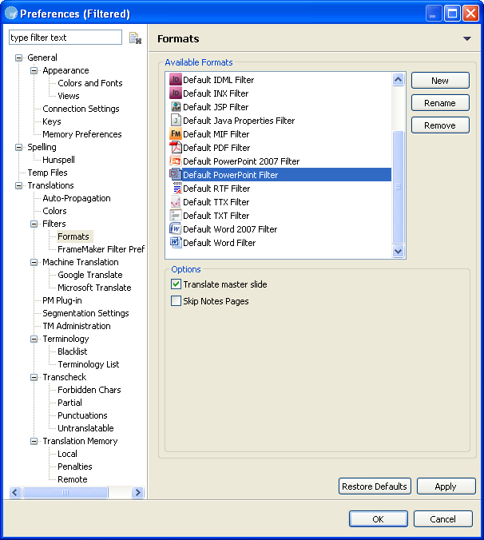Collapse the Machine Translation node
484x540 pixels.
[34, 263]
